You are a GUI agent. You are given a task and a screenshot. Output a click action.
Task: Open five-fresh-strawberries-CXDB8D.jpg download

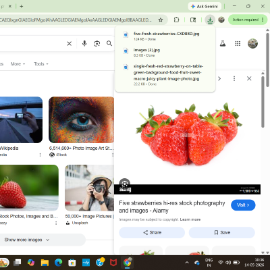pyautogui.click(x=165, y=36)
